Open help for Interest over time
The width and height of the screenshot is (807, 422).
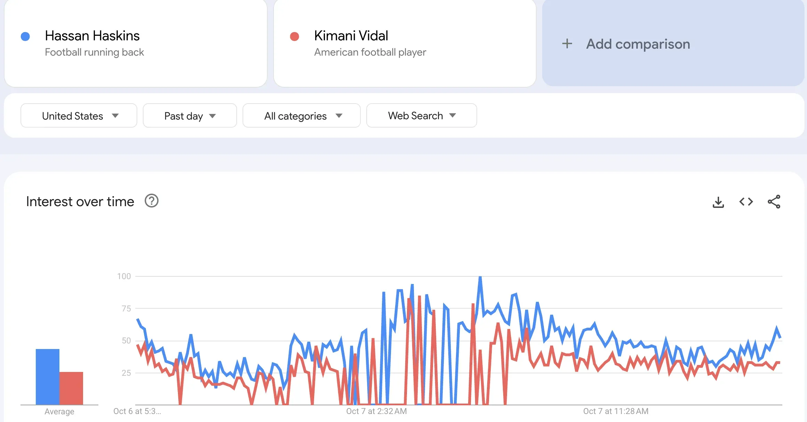pos(152,201)
